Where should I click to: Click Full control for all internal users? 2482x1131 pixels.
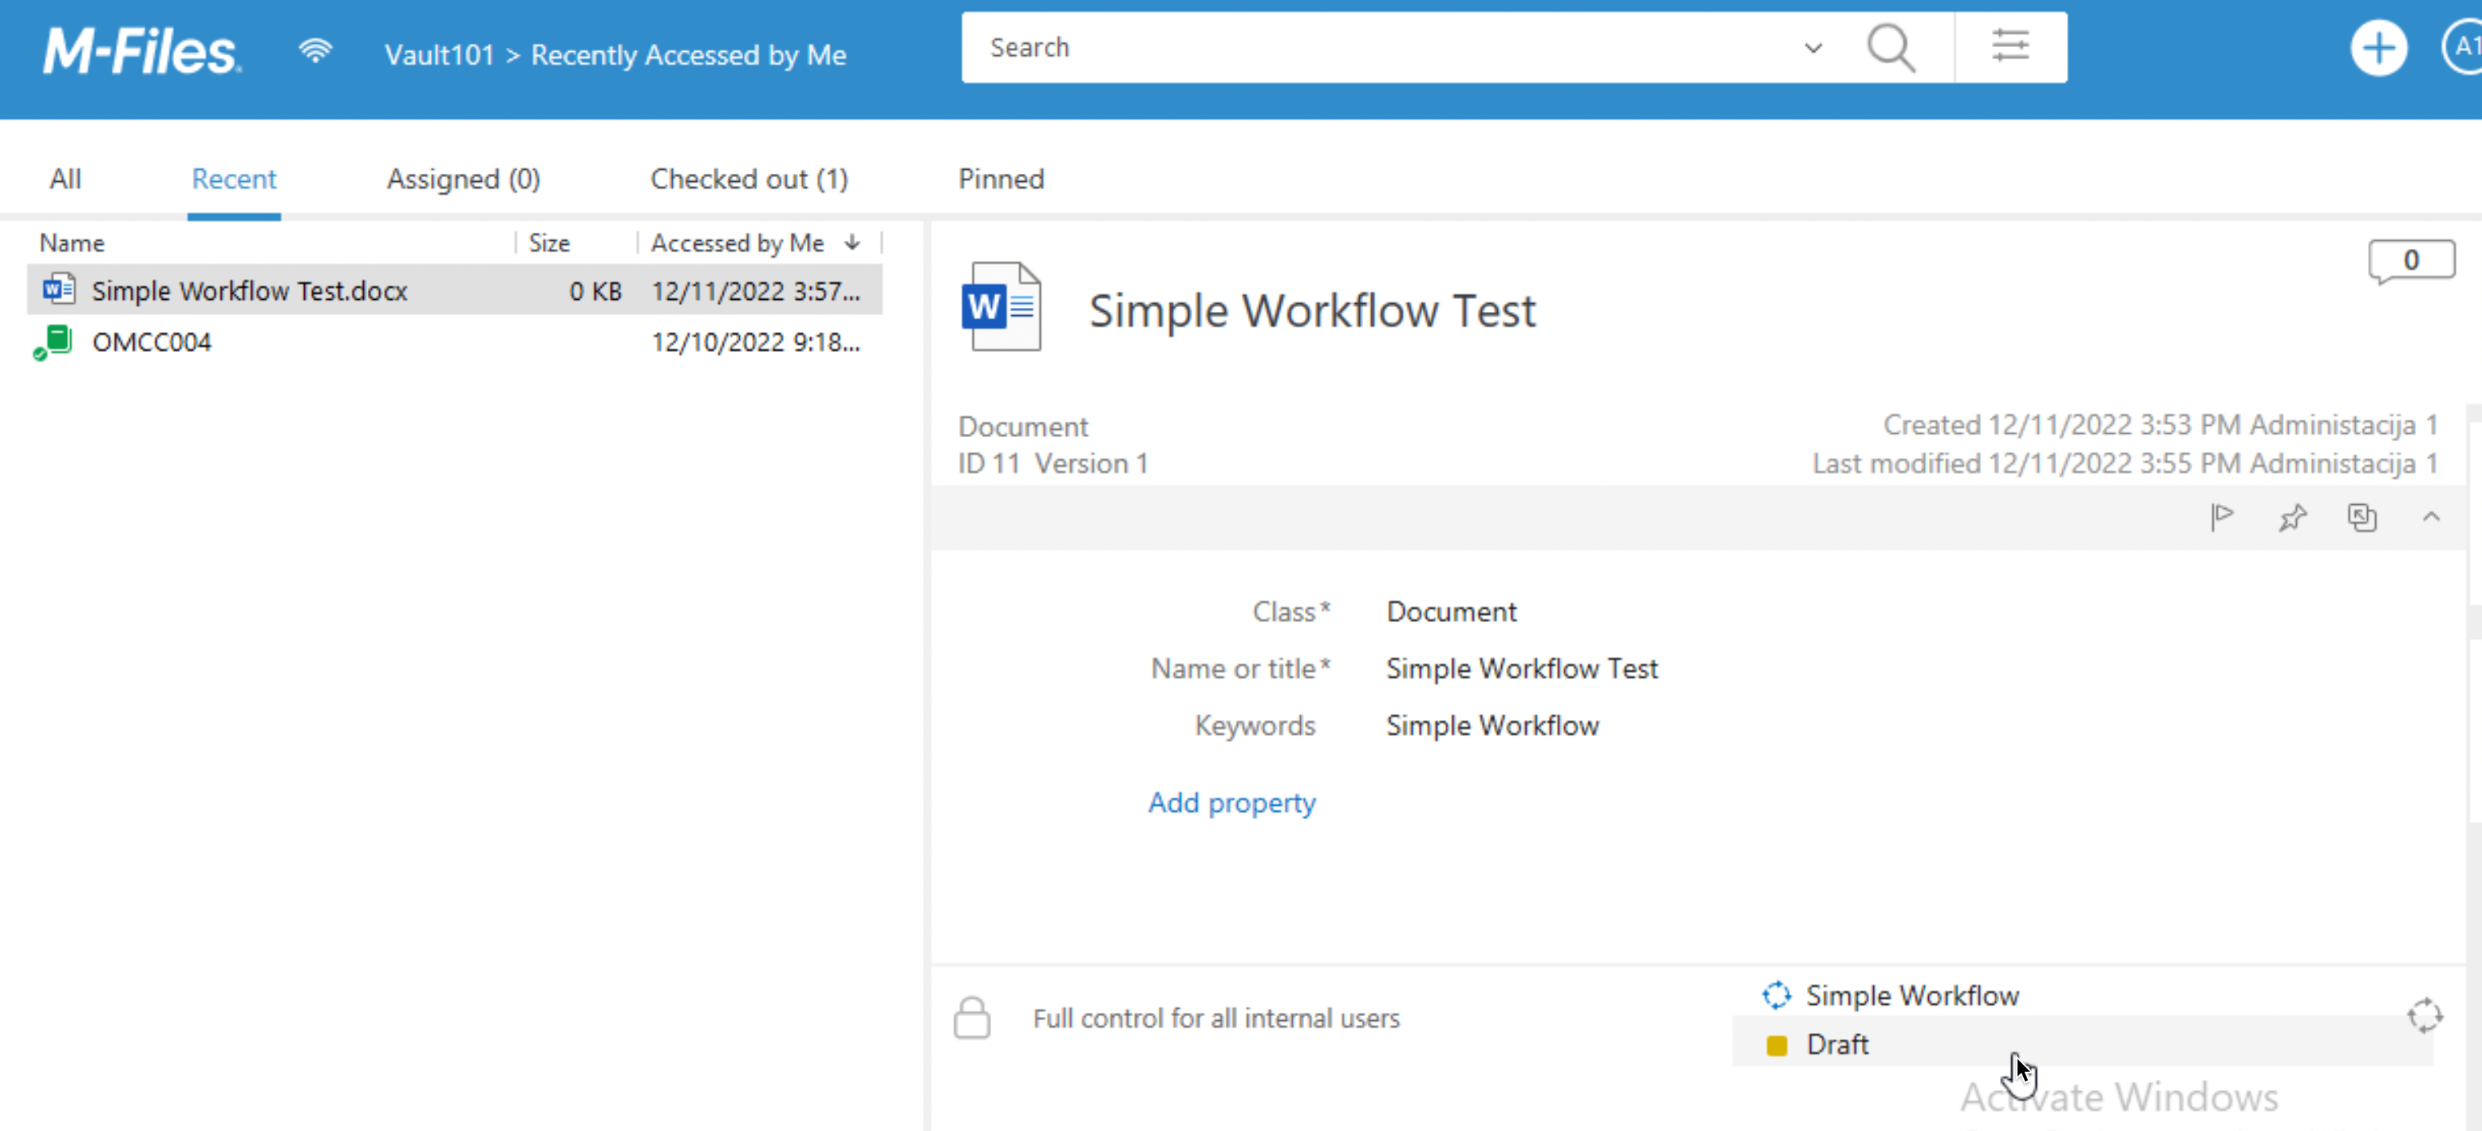tap(1216, 1018)
